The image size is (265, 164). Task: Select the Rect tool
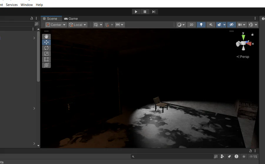(x=46, y=59)
